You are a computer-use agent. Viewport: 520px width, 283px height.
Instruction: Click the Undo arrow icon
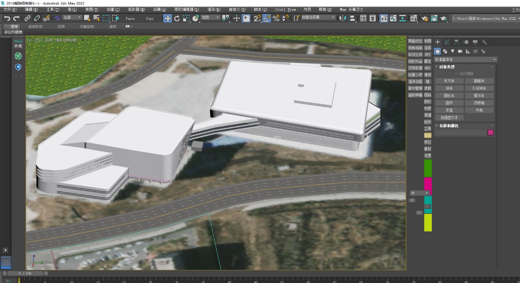coord(7,18)
